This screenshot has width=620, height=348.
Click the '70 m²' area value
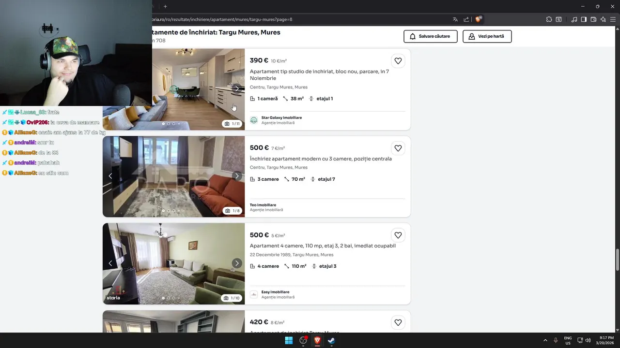(298, 179)
